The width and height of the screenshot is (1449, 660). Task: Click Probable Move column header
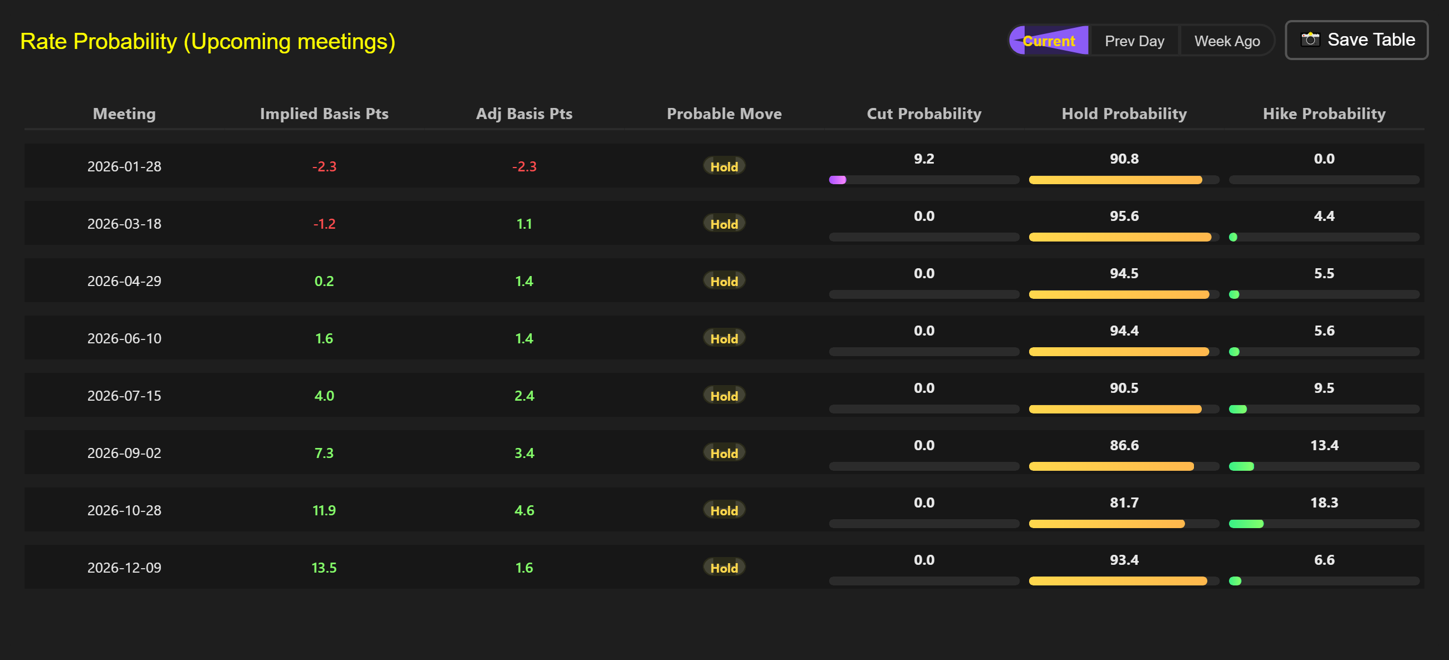(724, 114)
